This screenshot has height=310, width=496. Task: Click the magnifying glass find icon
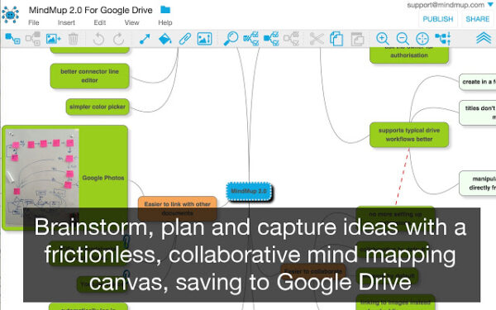tap(231, 39)
